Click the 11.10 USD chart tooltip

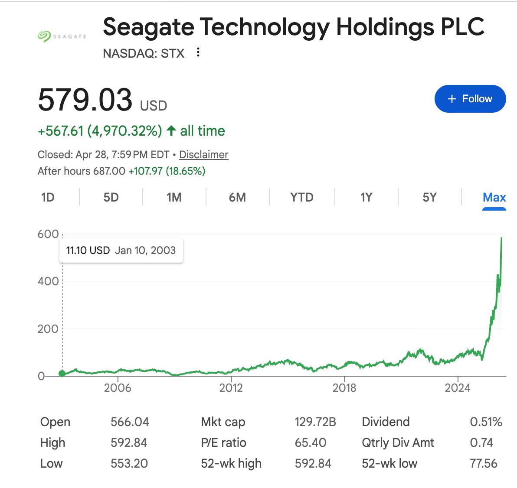[x=121, y=251]
